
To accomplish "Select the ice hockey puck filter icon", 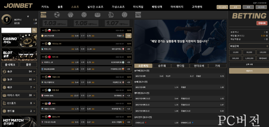I will (x=97, y=15).
